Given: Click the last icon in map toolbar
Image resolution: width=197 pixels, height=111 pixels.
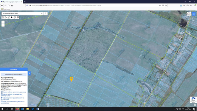Looking at the screenshot, I should [18, 17].
